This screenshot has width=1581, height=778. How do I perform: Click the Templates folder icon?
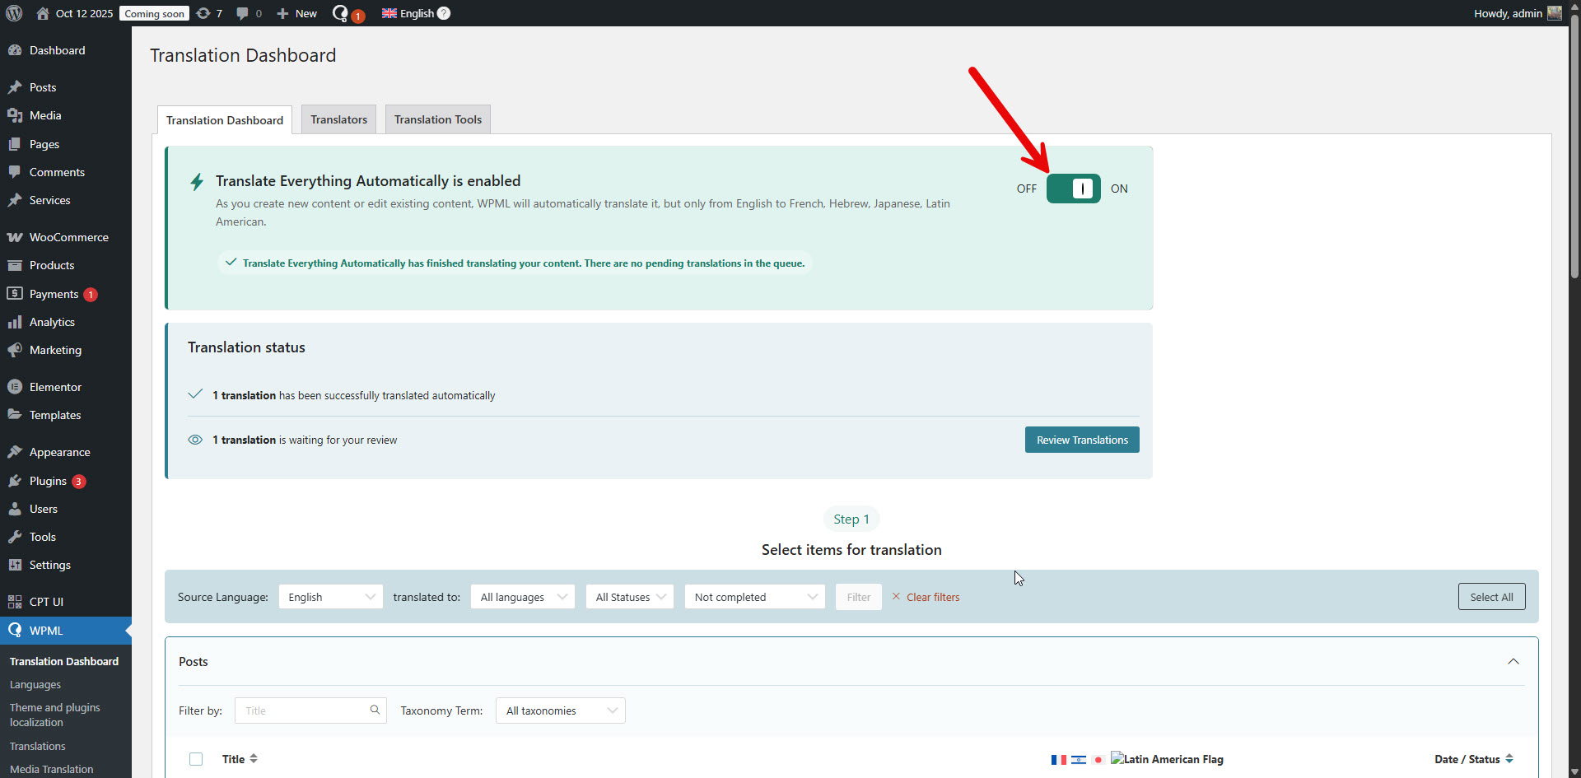click(15, 415)
